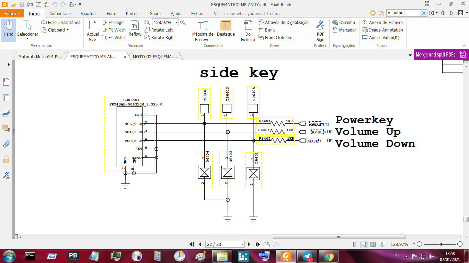
Task: Click the zoom-in plus button in ribbon
Action: (183, 22)
